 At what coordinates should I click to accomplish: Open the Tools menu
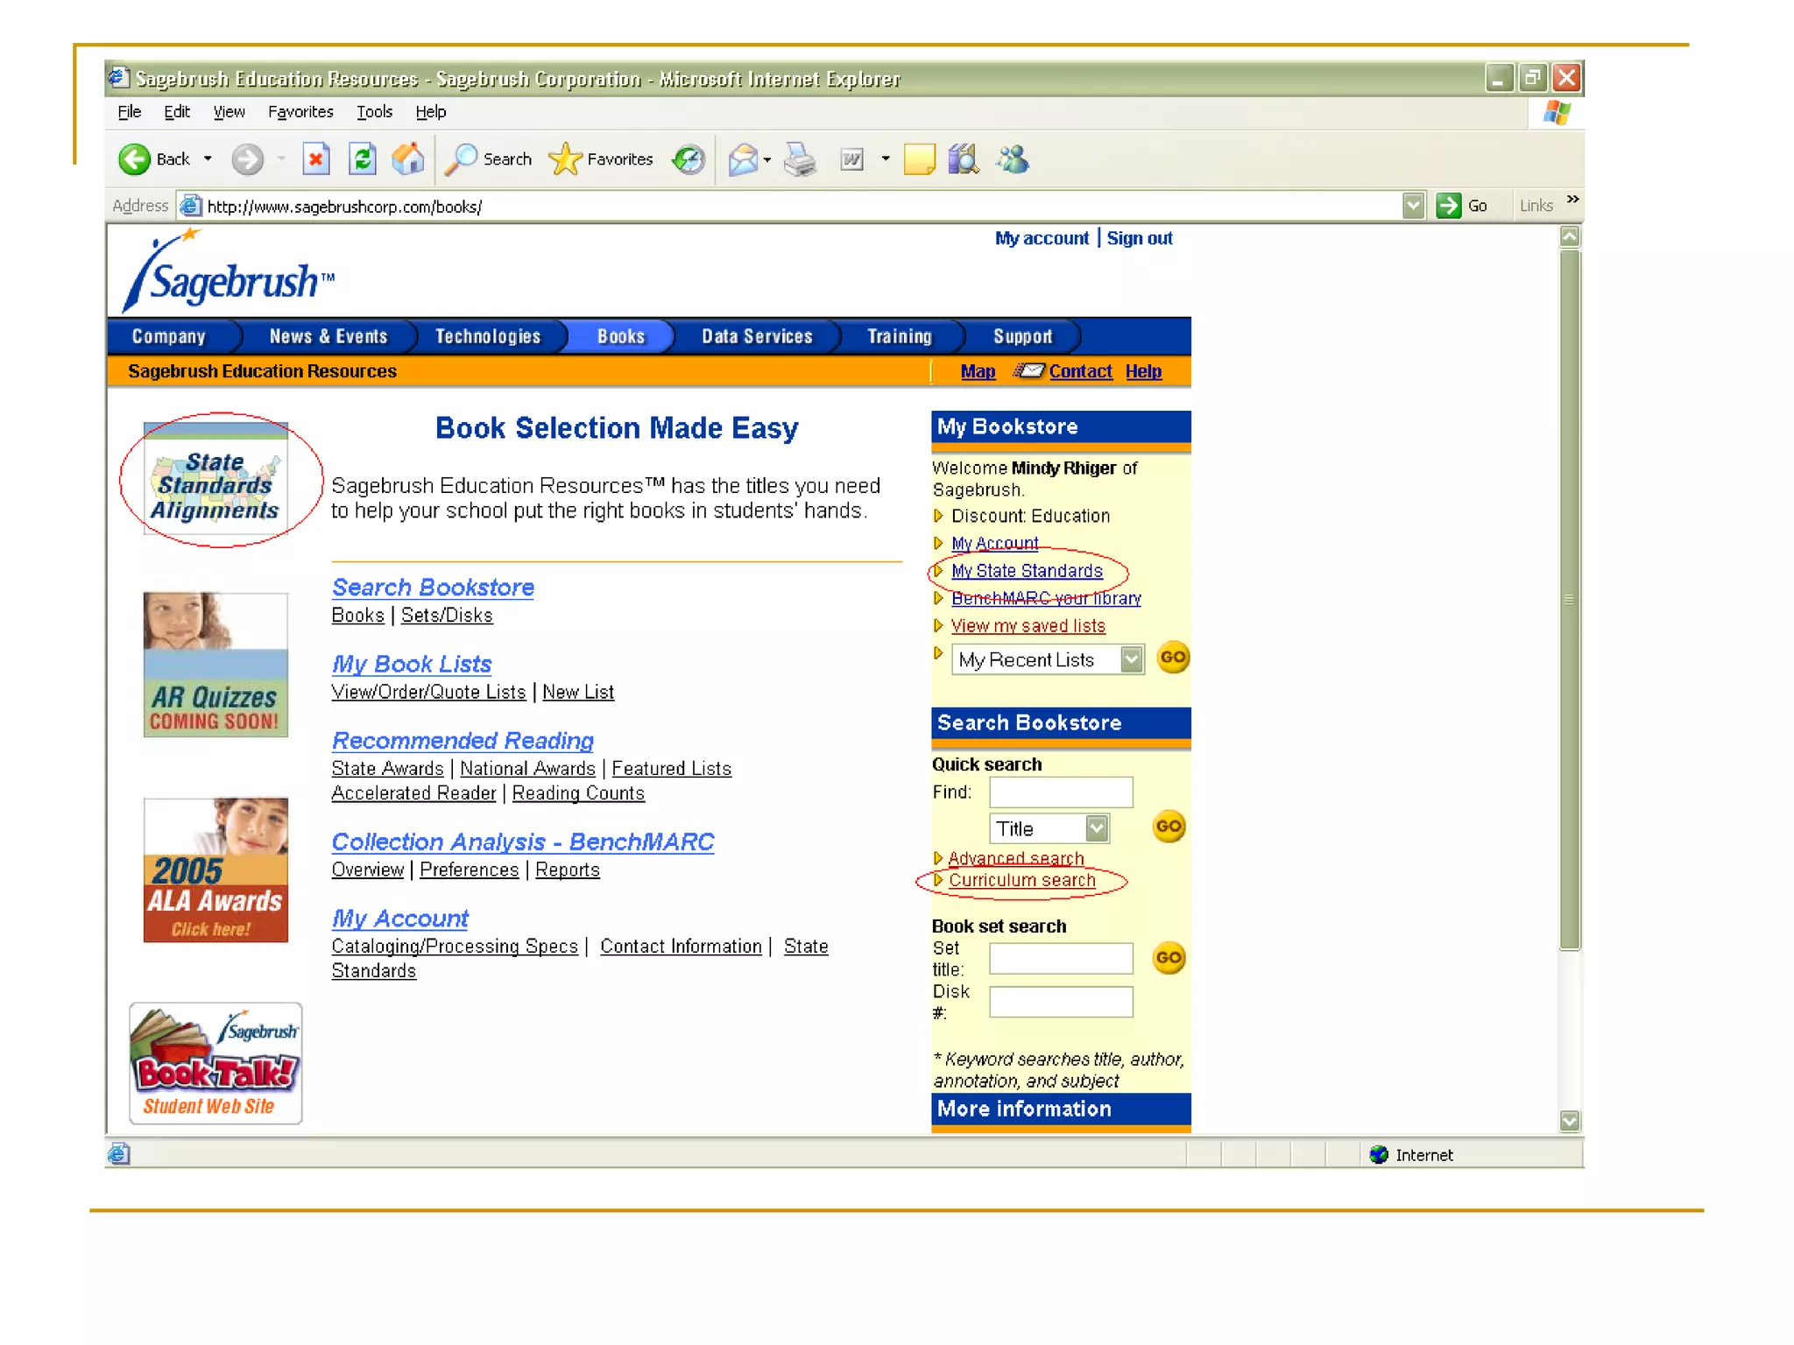pyautogui.click(x=374, y=112)
